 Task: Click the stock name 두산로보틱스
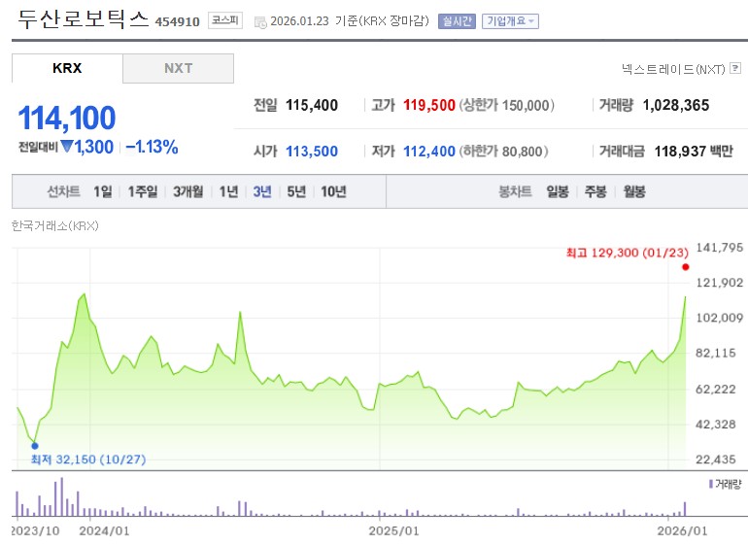click(x=83, y=19)
